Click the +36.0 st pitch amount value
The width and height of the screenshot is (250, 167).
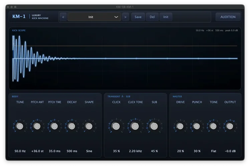[37, 151]
